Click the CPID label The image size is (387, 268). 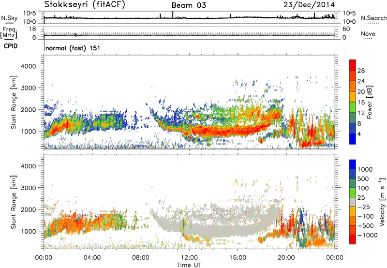11,46
